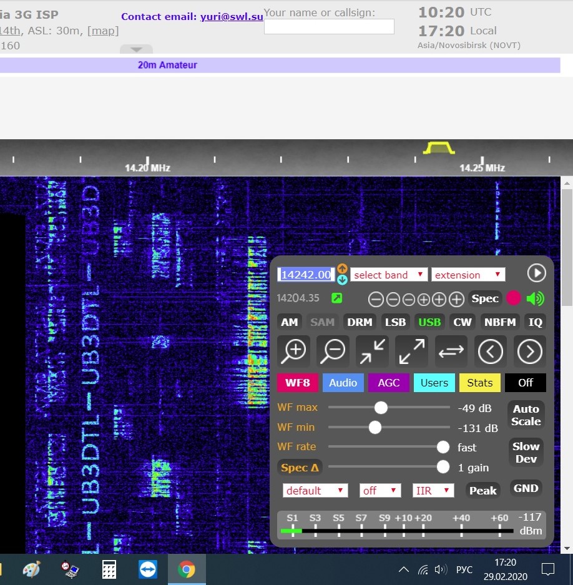Start recording with the red circle

[513, 298]
